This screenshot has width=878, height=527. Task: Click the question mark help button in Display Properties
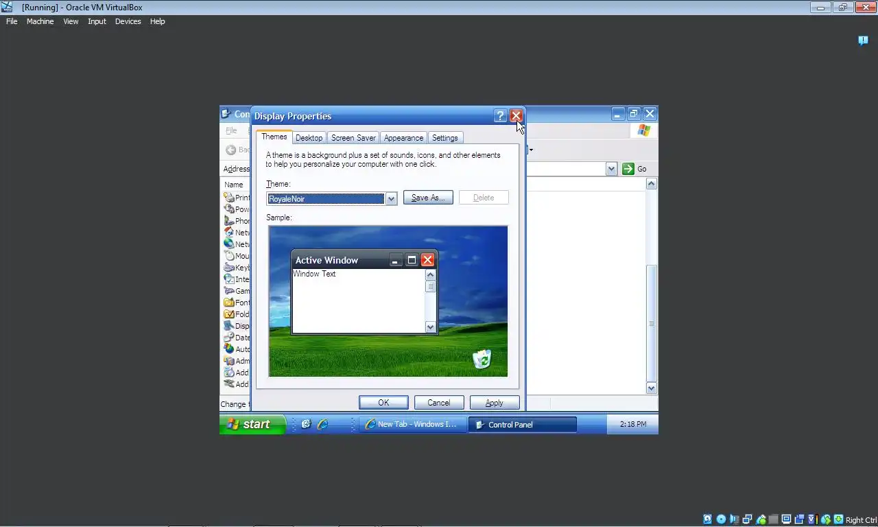pyautogui.click(x=500, y=116)
